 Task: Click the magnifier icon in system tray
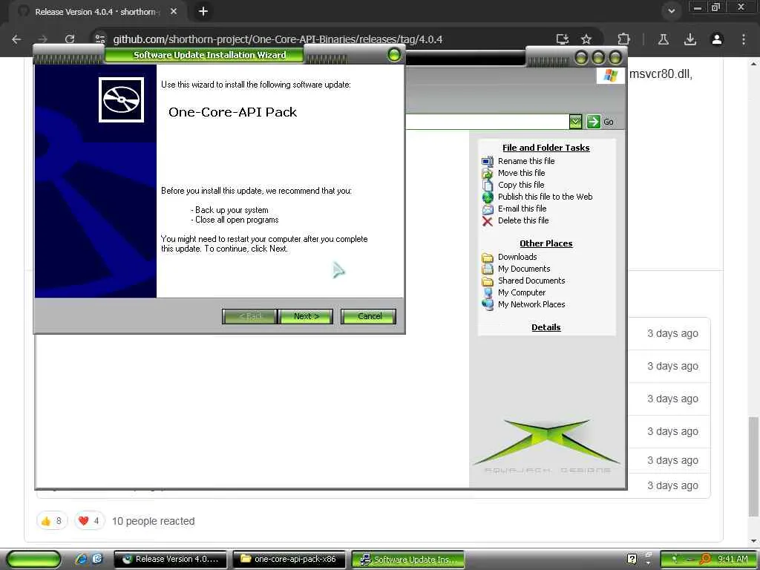(705, 560)
